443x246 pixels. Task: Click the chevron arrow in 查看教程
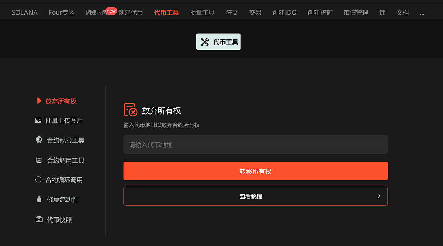pos(379,196)
